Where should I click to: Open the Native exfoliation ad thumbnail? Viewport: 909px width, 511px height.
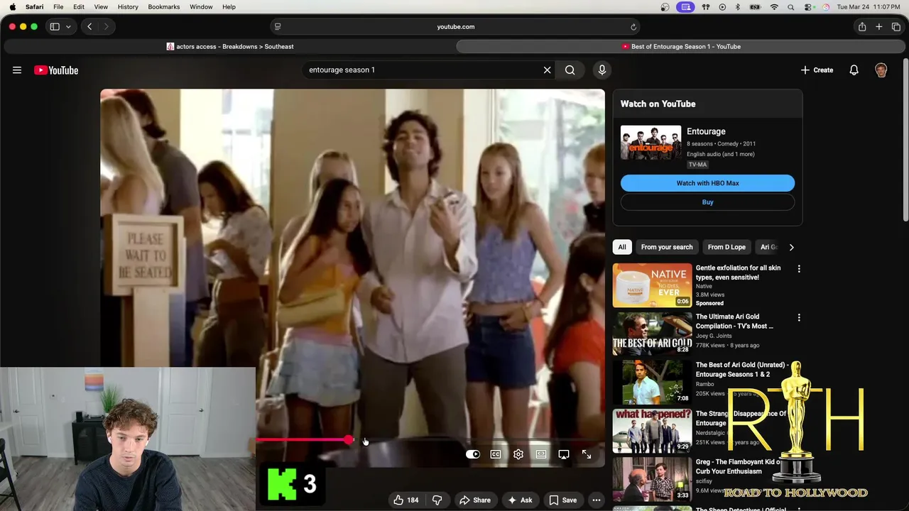click(x=652, y=285)
